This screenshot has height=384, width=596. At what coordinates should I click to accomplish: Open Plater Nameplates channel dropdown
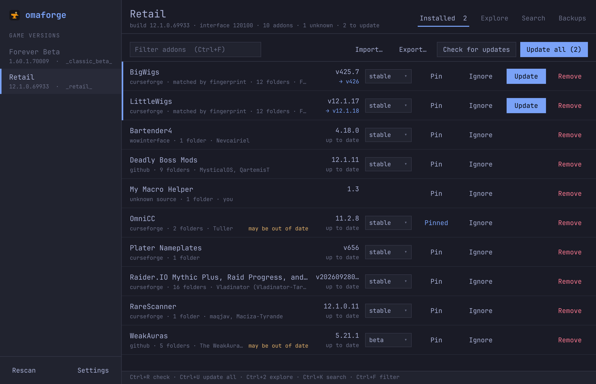point(388,252)
